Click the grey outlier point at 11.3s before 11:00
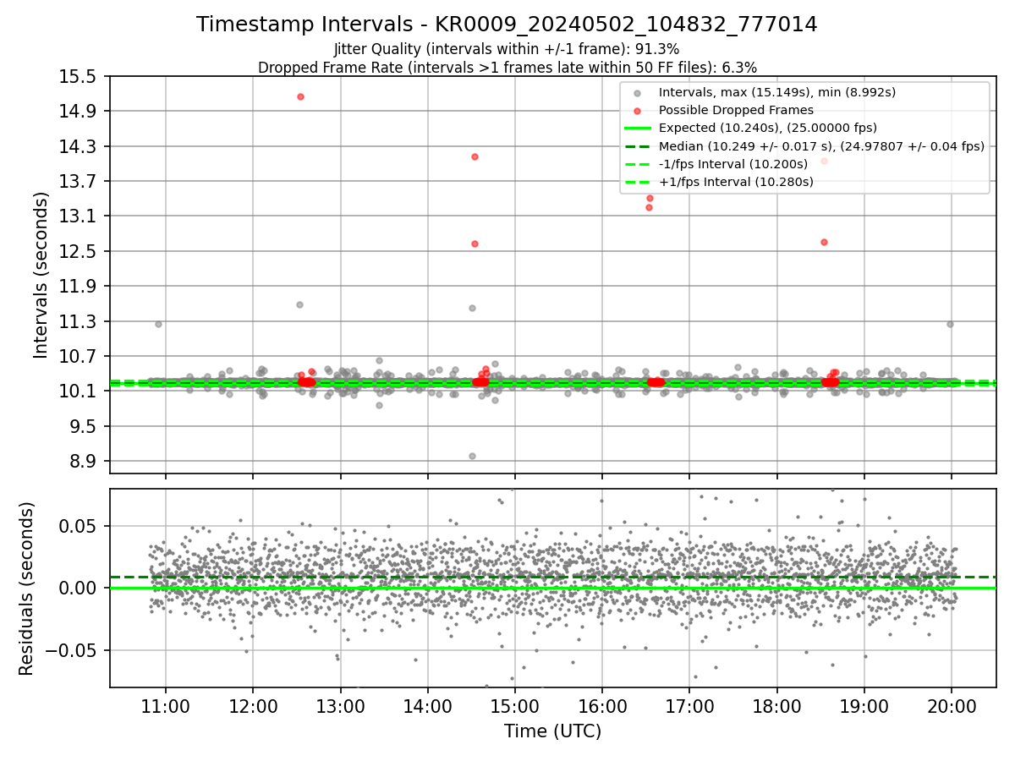 click(158, 324)
